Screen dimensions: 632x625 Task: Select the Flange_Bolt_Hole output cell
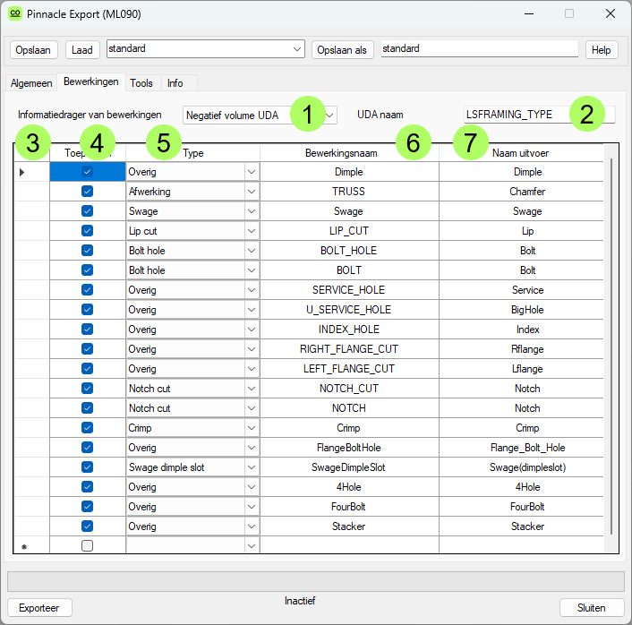[521, 448]
